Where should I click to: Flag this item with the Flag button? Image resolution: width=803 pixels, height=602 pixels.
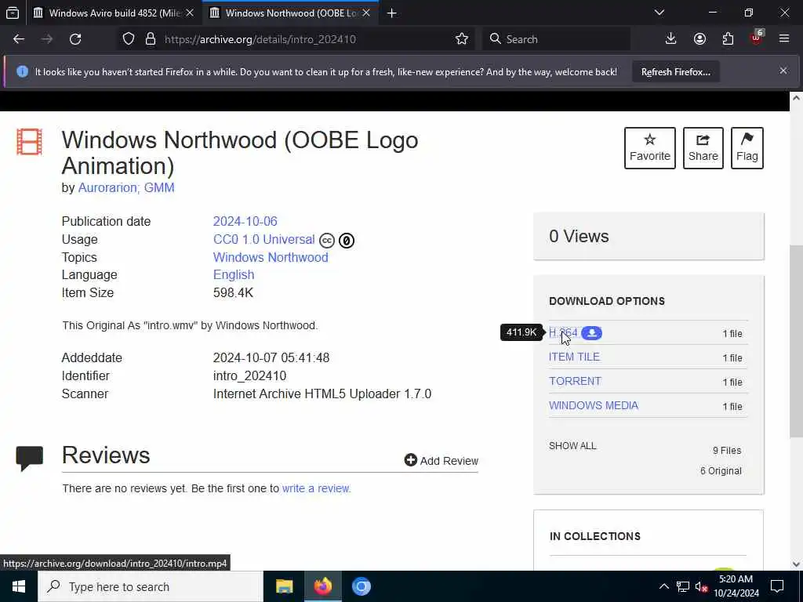coord(747,148)
